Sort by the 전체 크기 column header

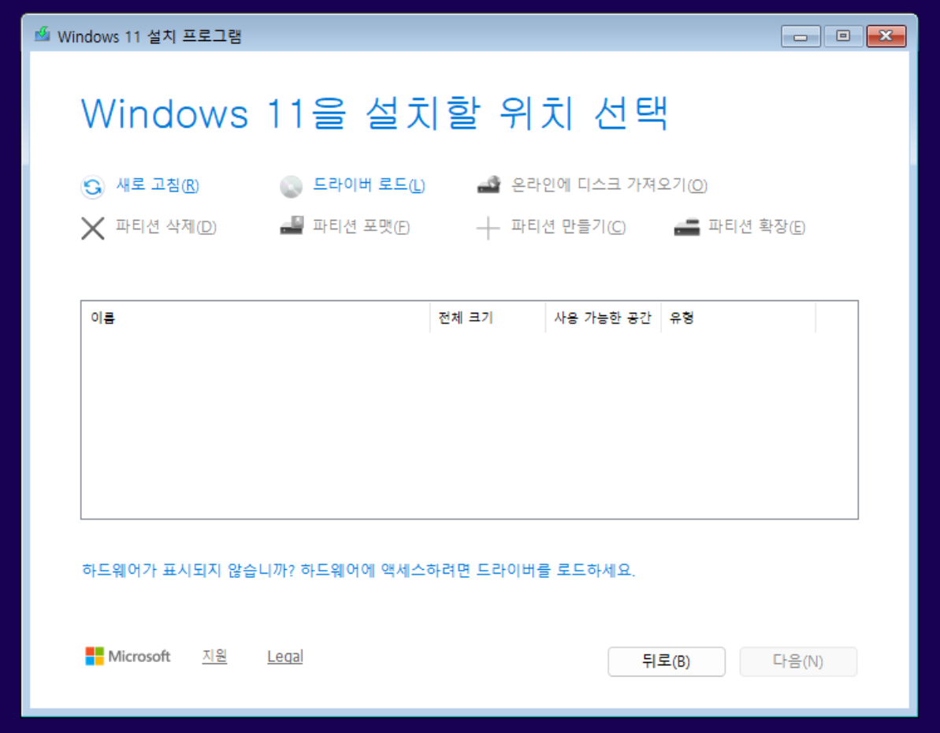tap(488, 318)
